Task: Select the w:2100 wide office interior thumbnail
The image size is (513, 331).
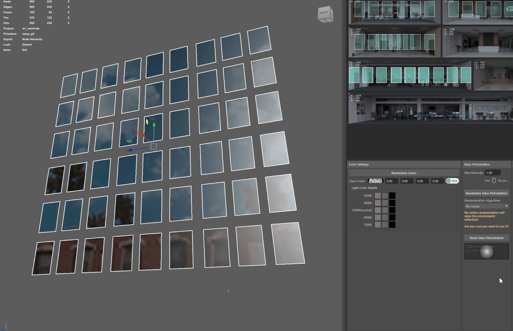Action: click(x=431, y=109)
